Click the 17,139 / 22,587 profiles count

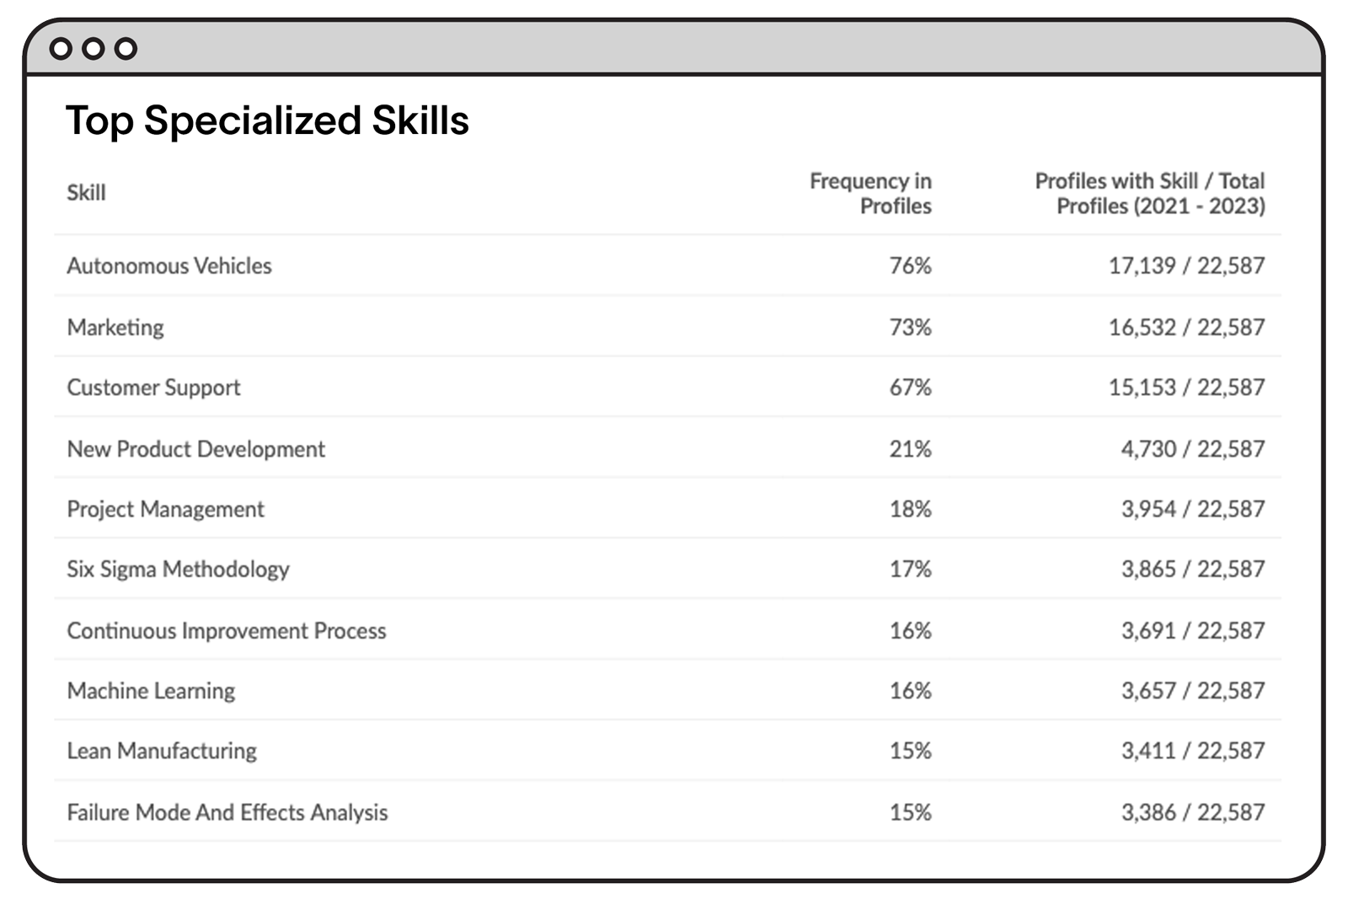click(x=1186, y=266)
